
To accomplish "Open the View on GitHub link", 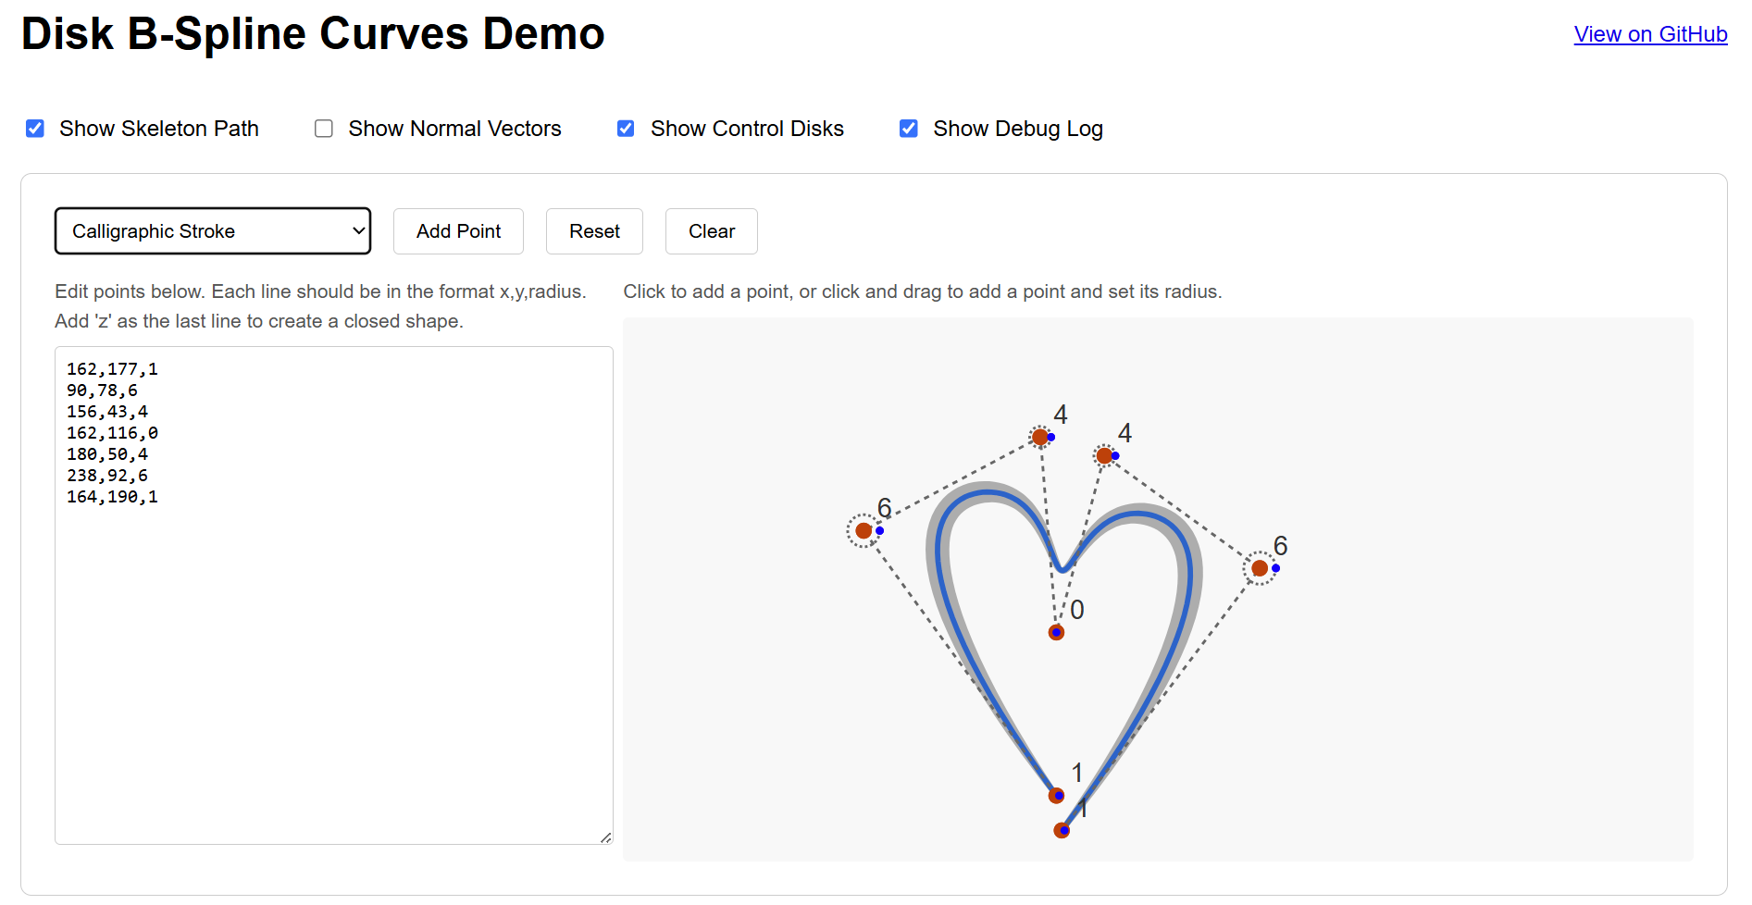I will [1650, 33].
